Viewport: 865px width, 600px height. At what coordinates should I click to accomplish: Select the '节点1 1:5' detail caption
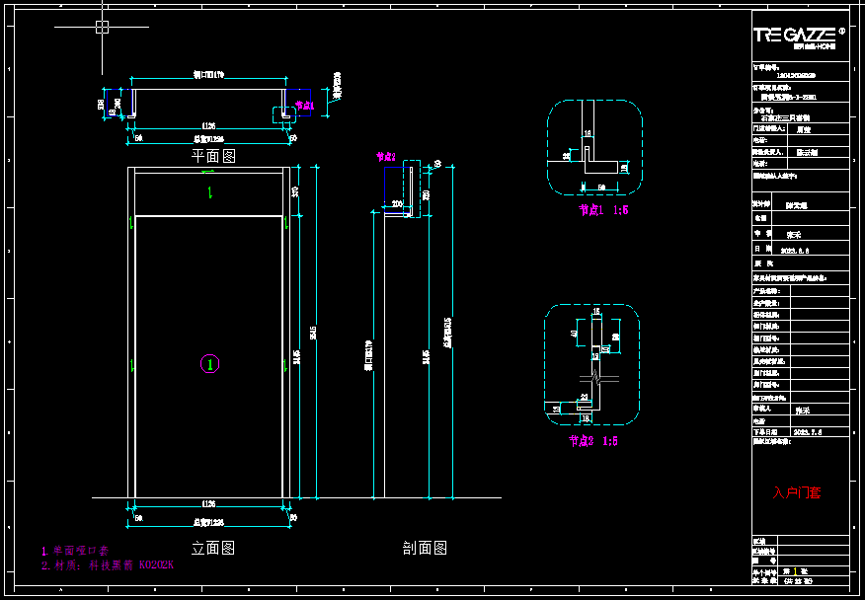pyautogui.click(x=603, y=210)
